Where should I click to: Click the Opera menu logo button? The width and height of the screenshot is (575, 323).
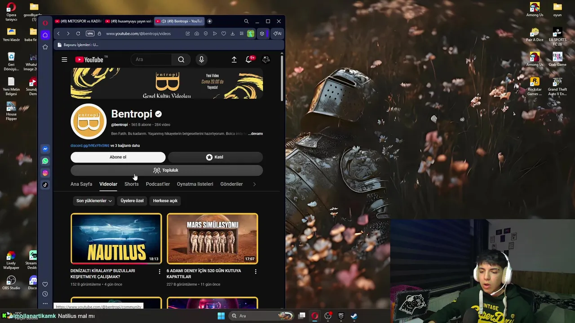tap(45, 23)
